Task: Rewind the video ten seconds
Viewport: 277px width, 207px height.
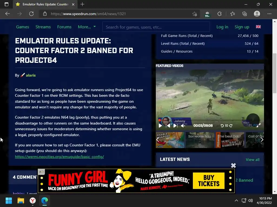Action: 222,126
